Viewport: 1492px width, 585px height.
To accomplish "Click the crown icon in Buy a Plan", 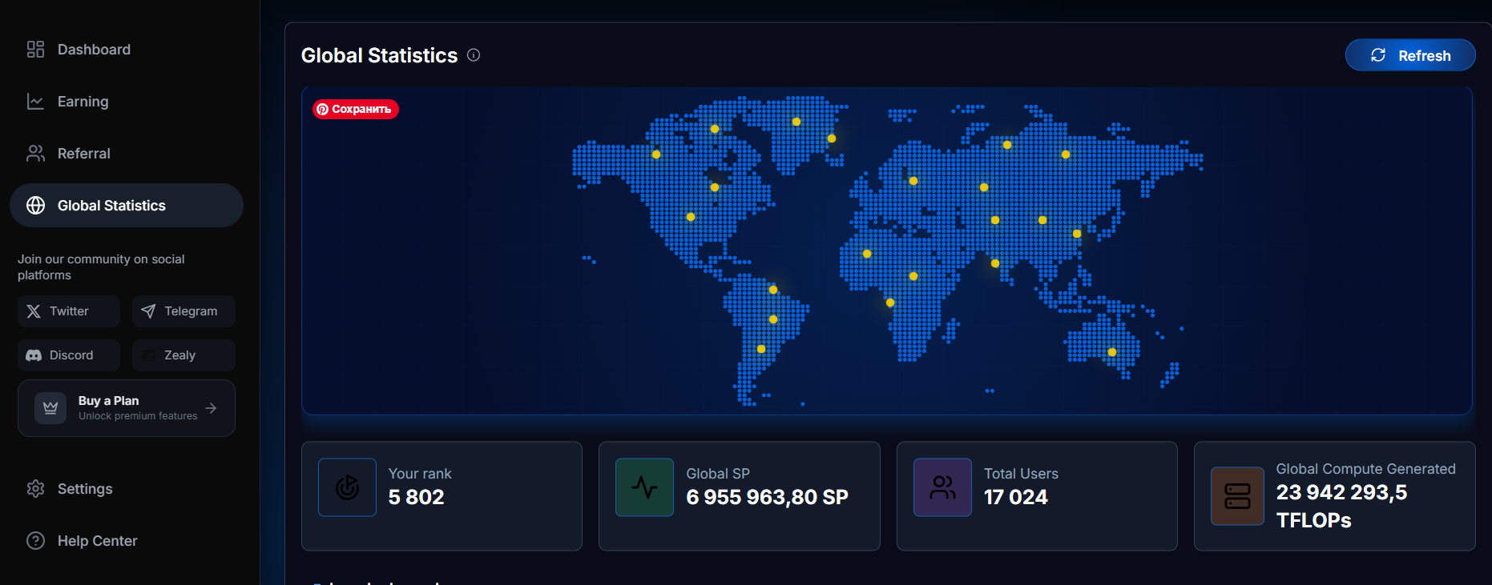I will 50,408.
